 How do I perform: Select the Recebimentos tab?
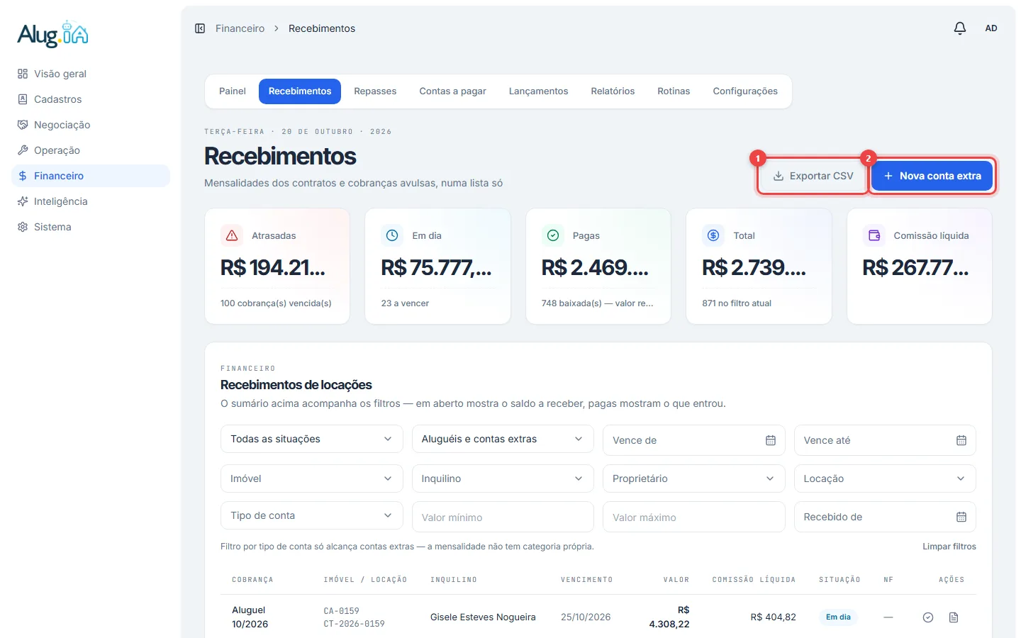(300, 91)
